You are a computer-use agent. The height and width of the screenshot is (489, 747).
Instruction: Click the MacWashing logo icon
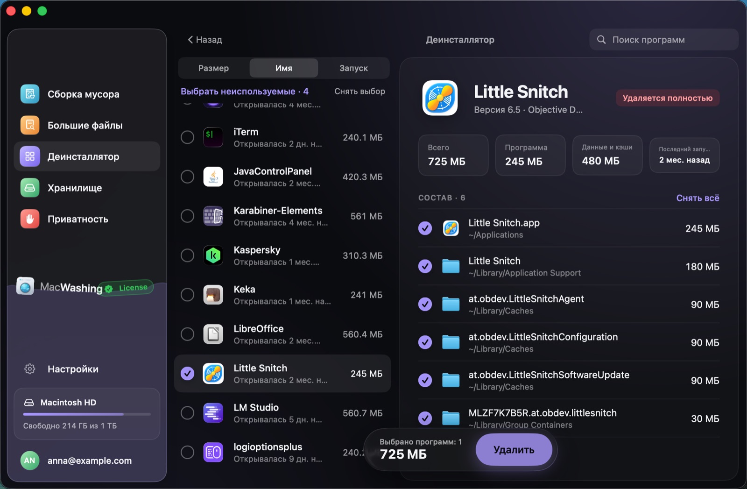(x=25, y=286)
